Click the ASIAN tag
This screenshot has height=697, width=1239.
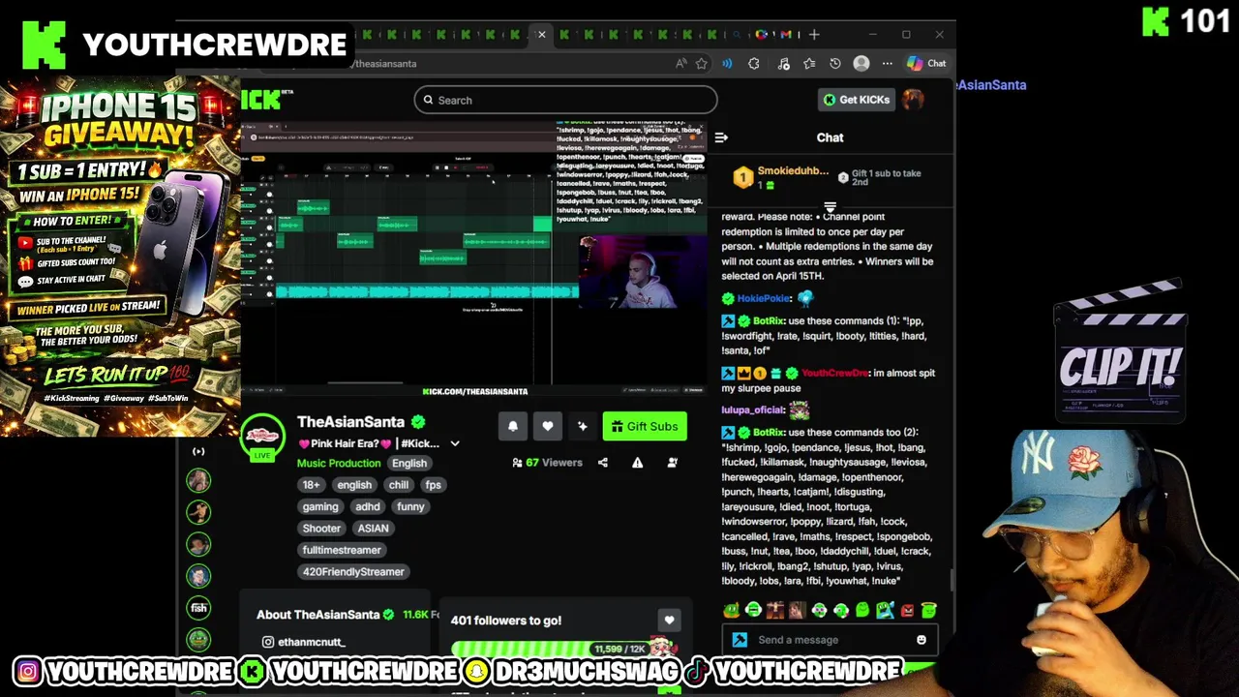click(373, 529)
